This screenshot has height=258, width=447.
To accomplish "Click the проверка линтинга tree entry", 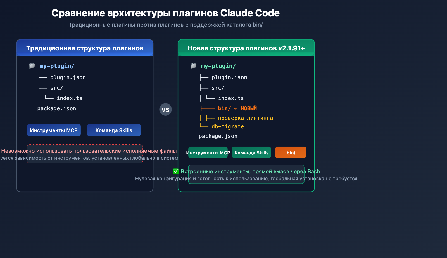I will [x=245, y=118].
